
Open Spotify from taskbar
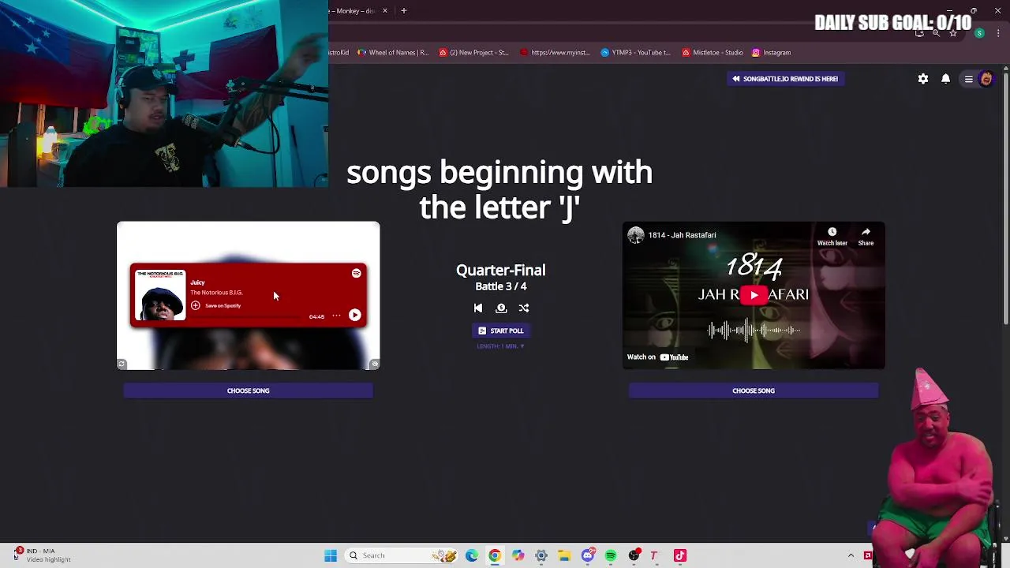point(611,555)
